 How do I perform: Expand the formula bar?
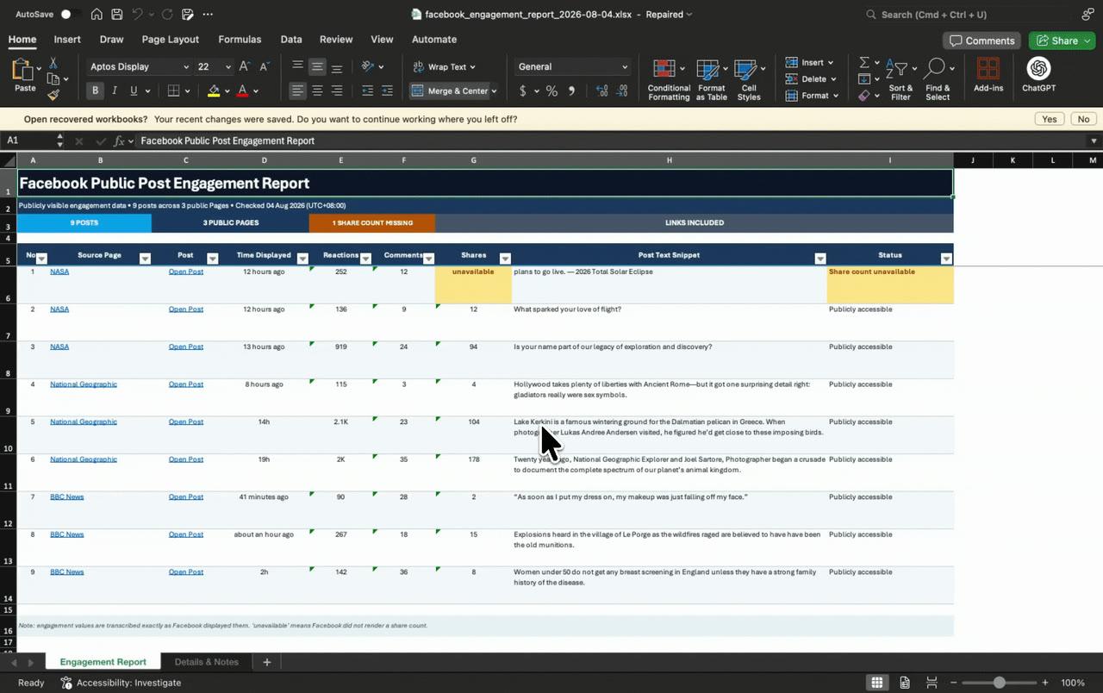coord(1094,140)
